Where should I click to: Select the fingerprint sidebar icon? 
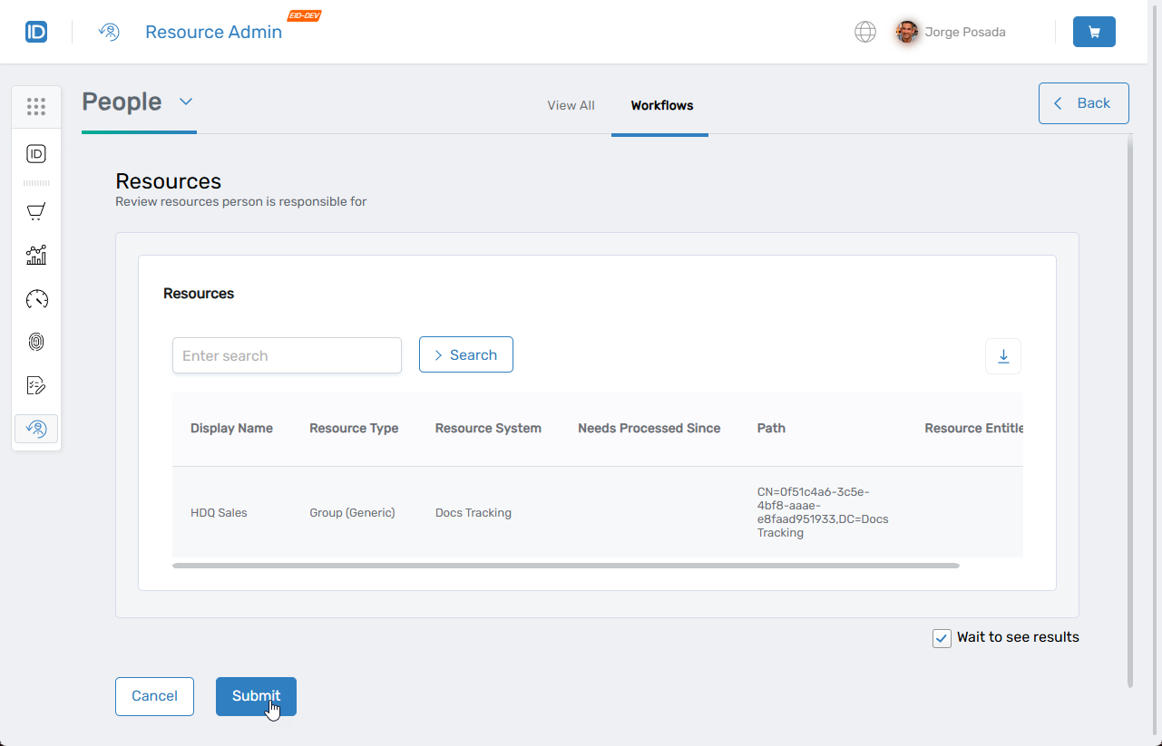click(36, 342)
